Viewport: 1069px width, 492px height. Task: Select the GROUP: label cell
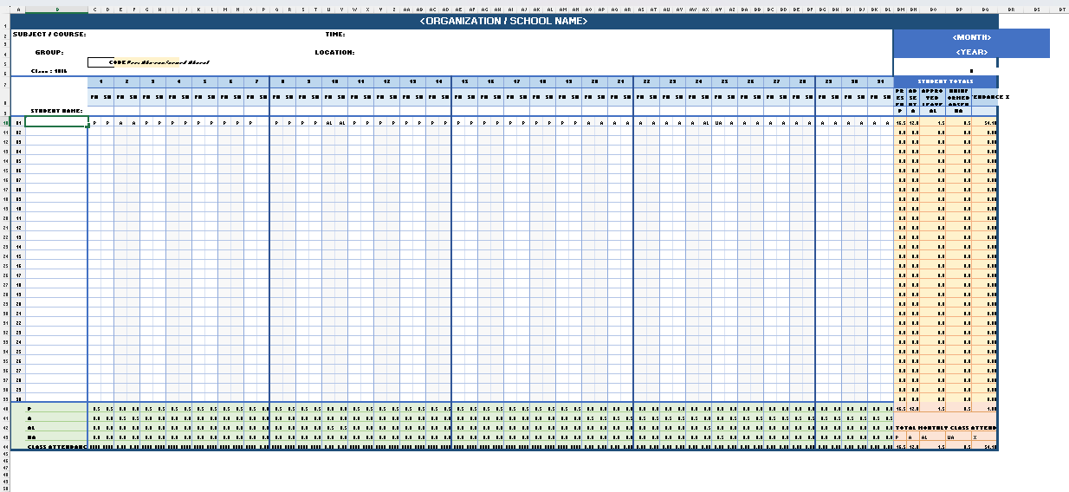pos(49,52)
